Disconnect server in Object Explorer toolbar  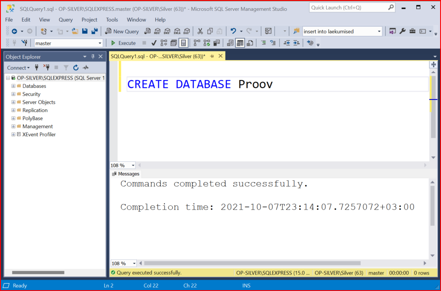pyautogui.click(x=46, y=67)
